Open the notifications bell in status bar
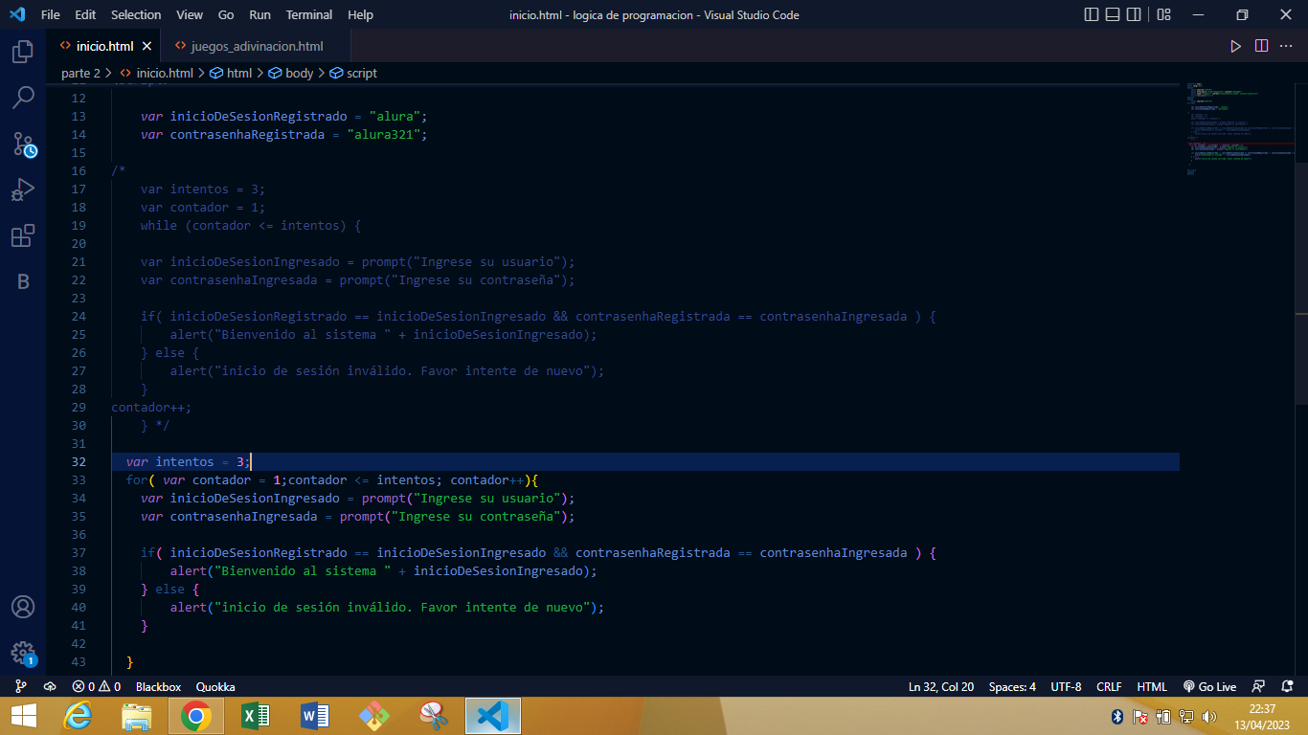Viewport: 1308px width, 735px height. tap(1286, 686)
